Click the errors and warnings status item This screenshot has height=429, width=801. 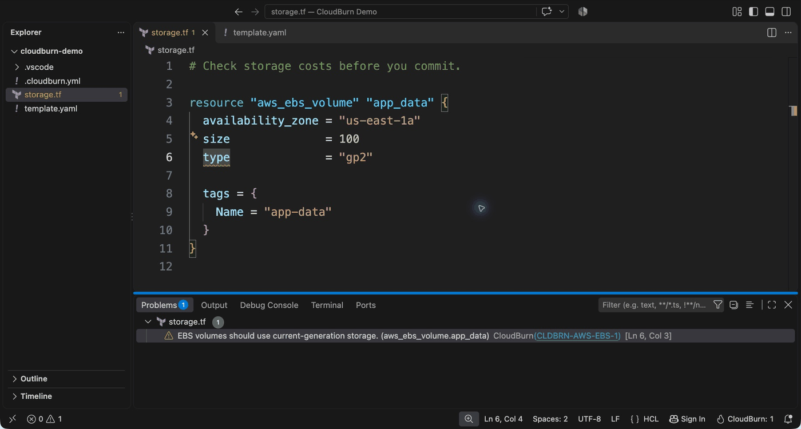click(x=45, y=419)
